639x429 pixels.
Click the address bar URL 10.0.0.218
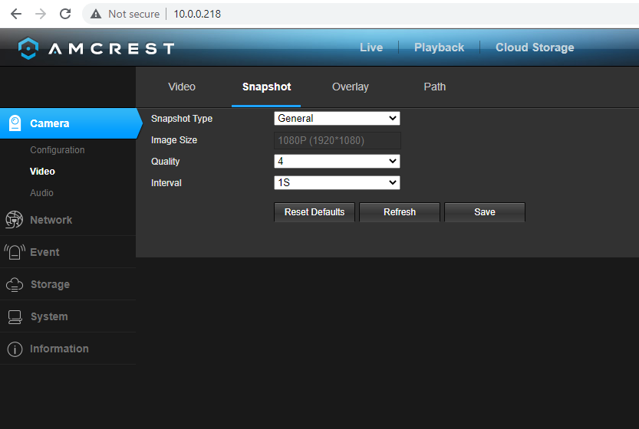(197, 15)
